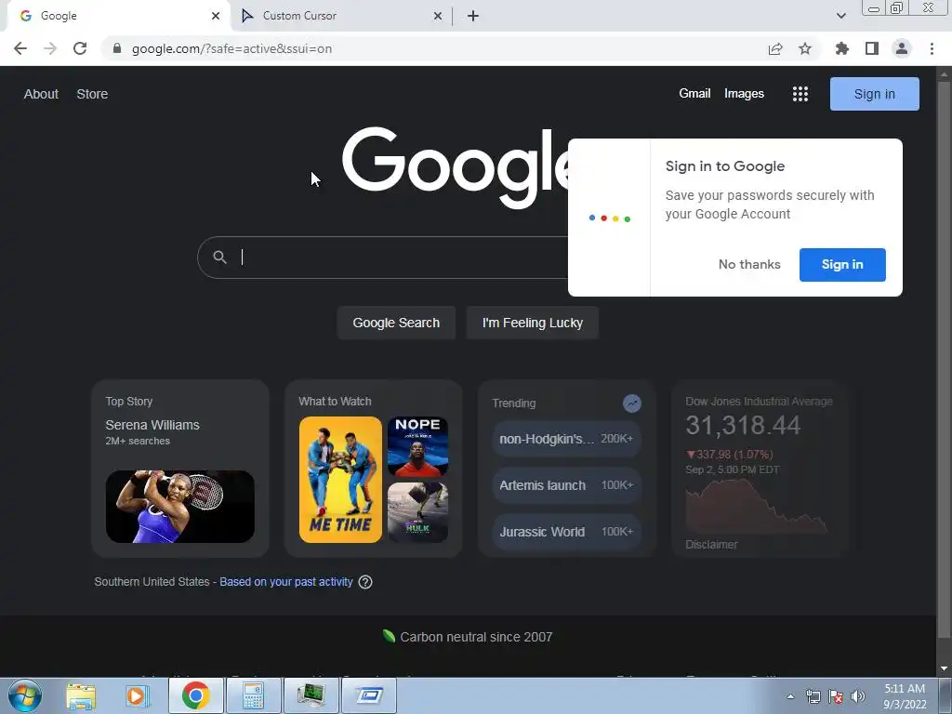The width and height of the screenshot is (952, 714).
Task: Open the Chrome three-dot menu
Action: [x=932, y=48]
